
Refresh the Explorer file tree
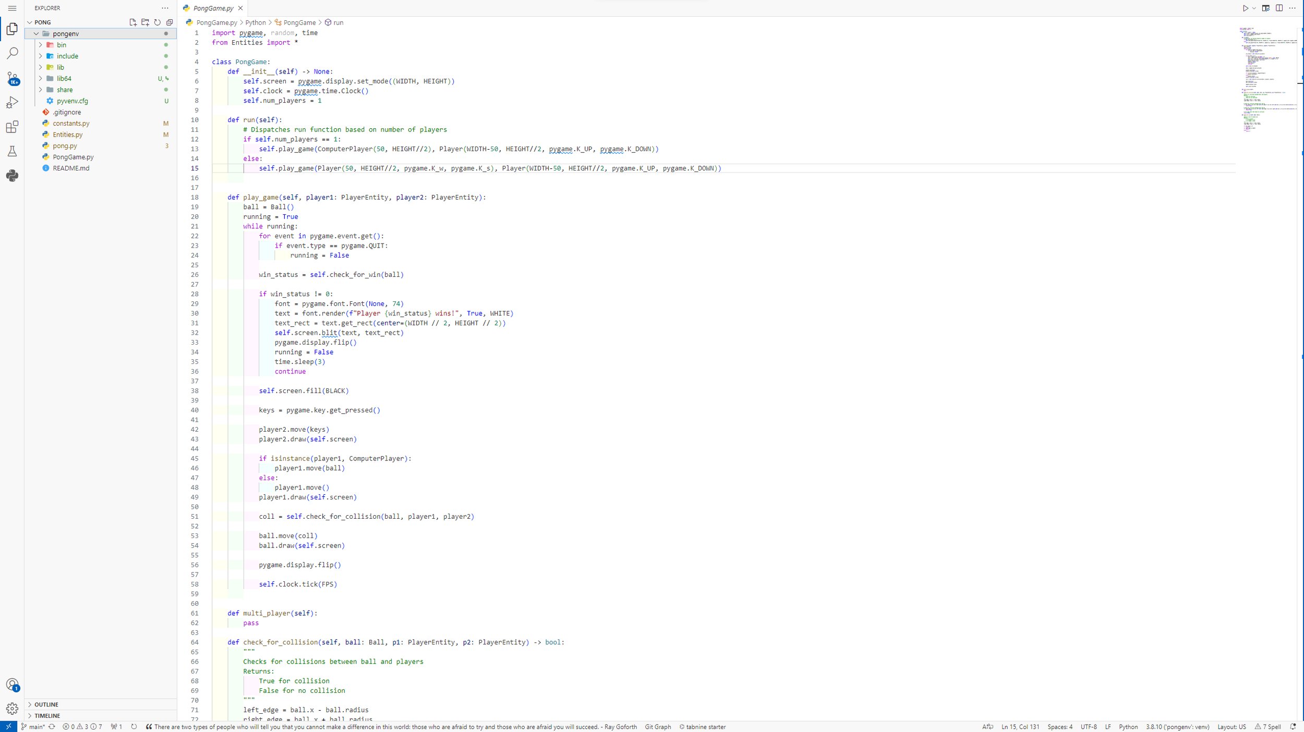click(x=158, y=22)
